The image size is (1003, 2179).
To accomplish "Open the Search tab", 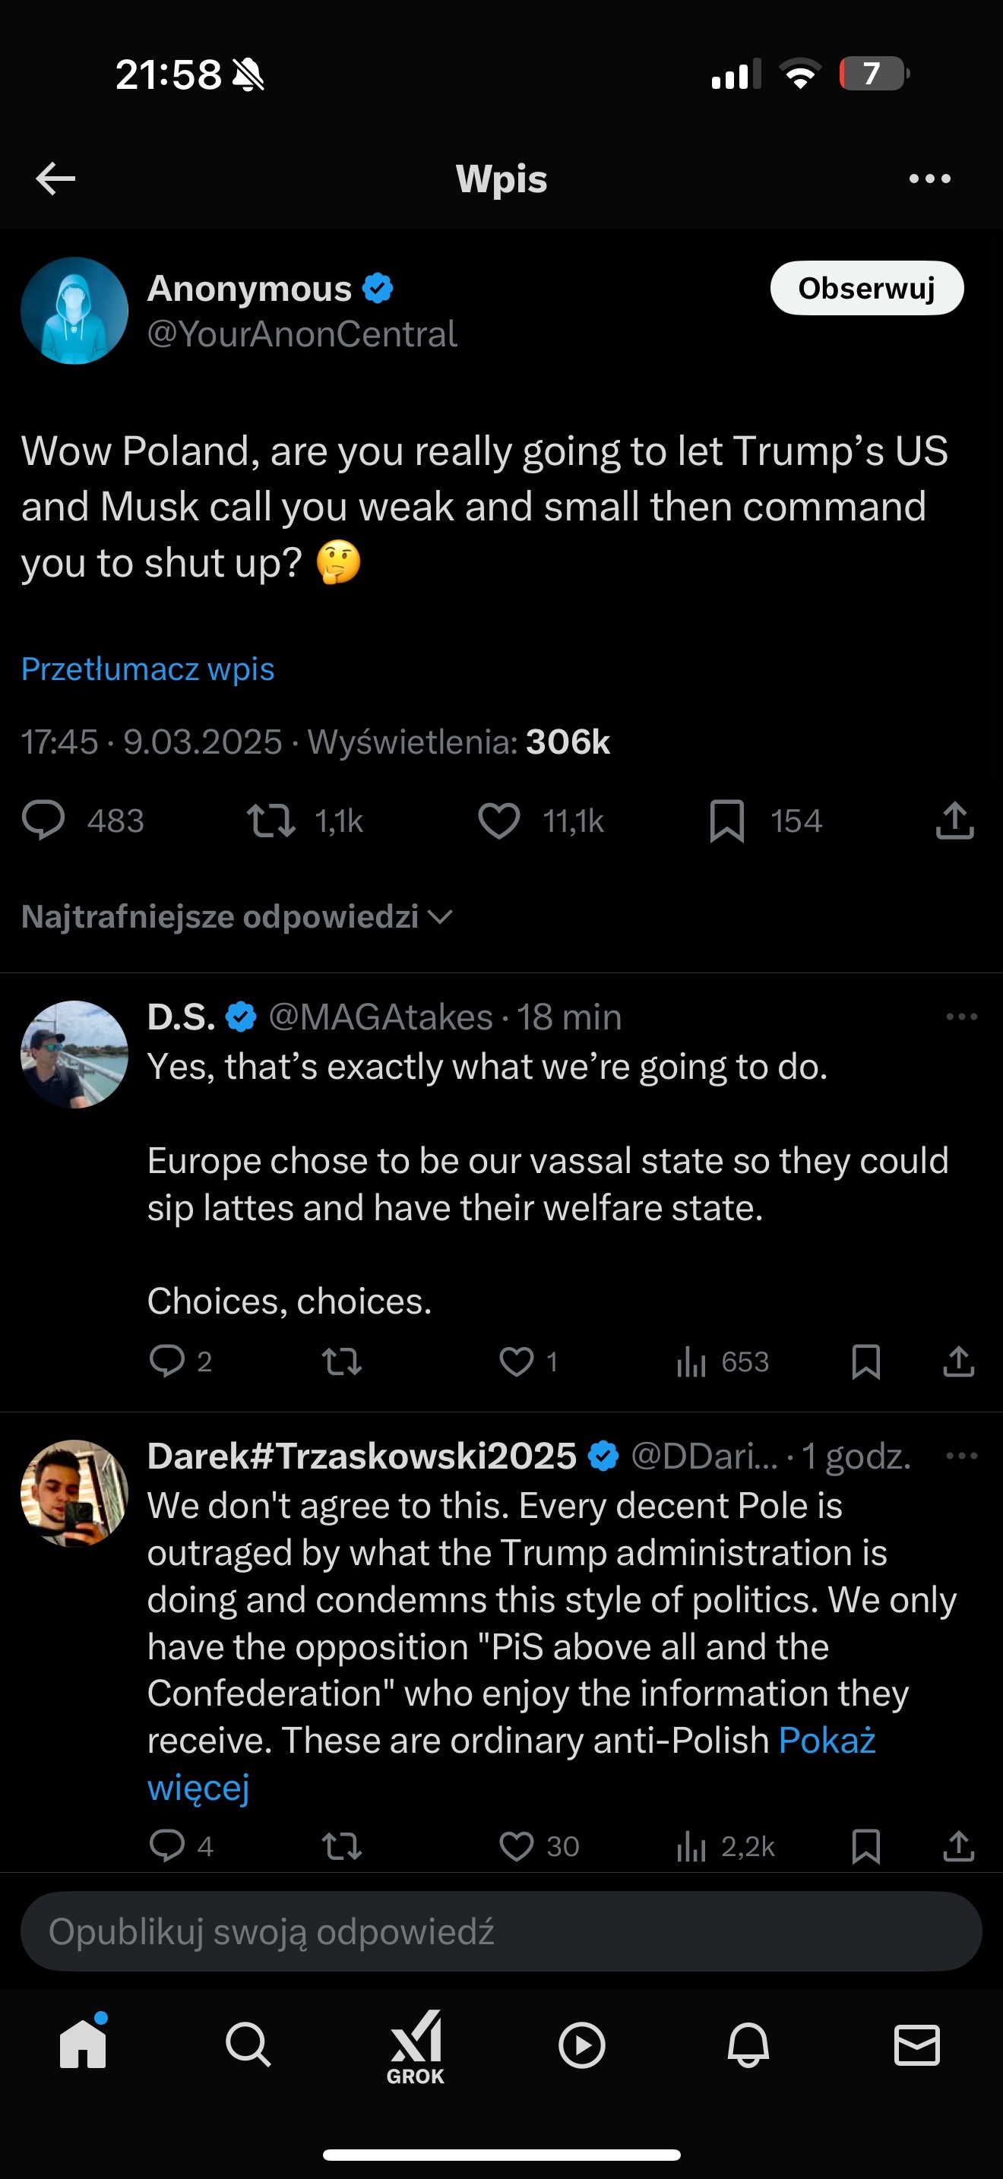I will click(248, 2045).
